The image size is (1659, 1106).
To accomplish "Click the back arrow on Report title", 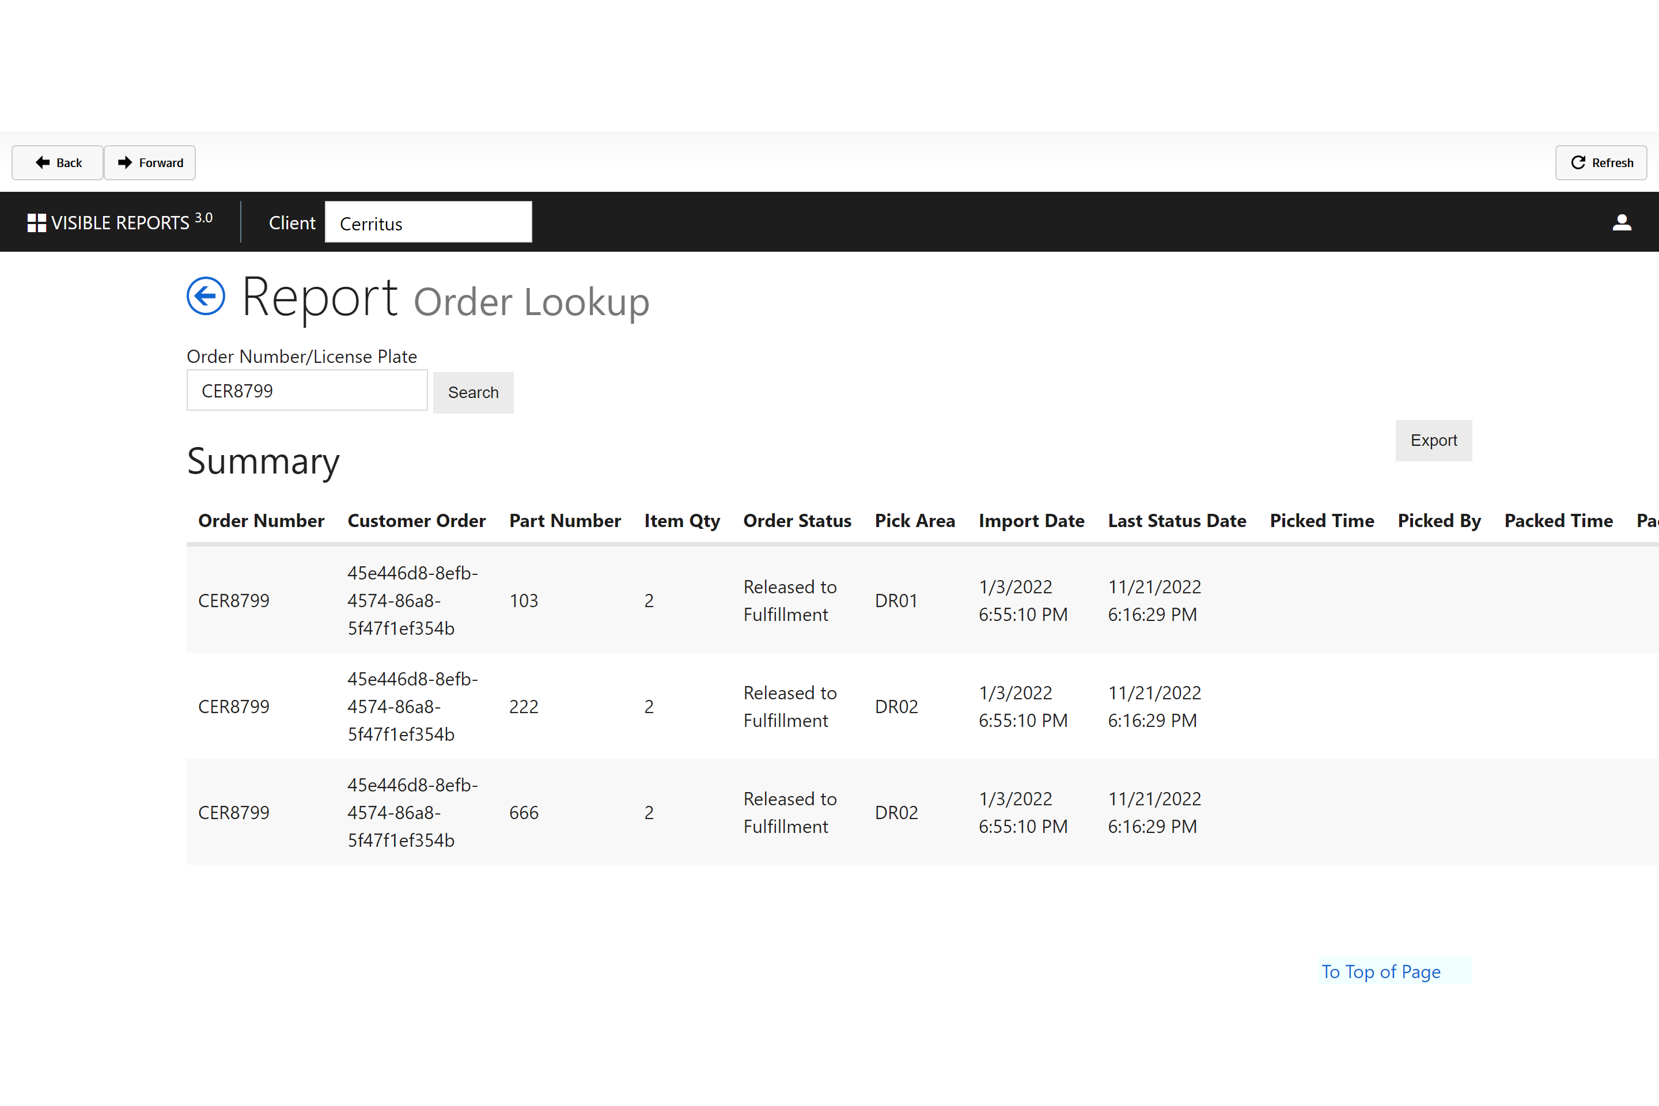I will pyautogui.click(x=204, y=296).
